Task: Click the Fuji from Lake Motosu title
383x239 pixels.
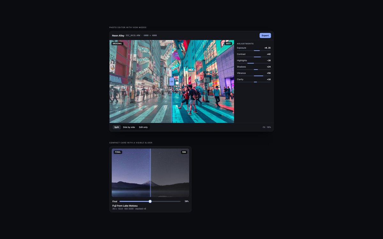Action: (x=125, y=206)
